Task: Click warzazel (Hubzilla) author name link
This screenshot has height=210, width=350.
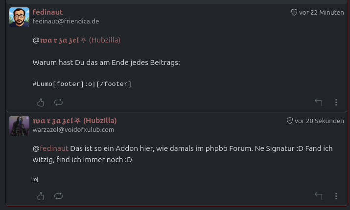Action: pyautogui.click(x=74, y=120)
